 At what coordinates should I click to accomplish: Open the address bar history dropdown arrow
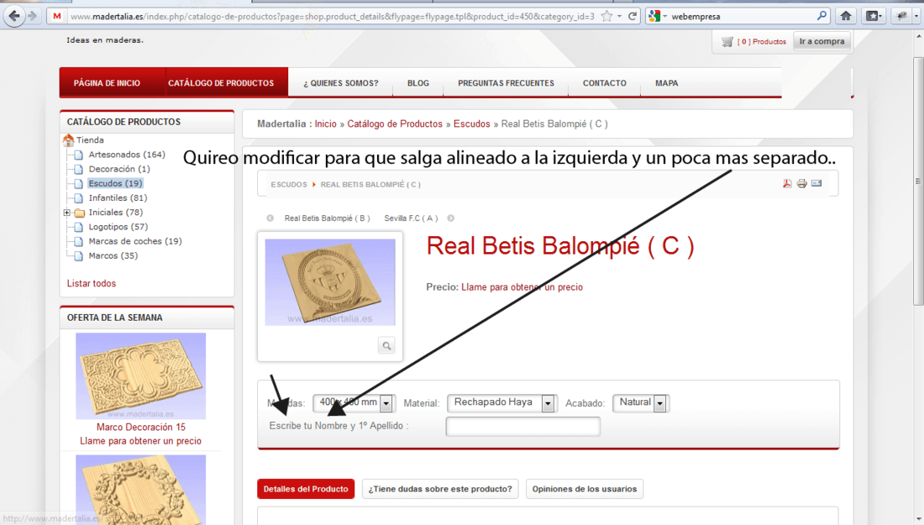coord(619,17)
